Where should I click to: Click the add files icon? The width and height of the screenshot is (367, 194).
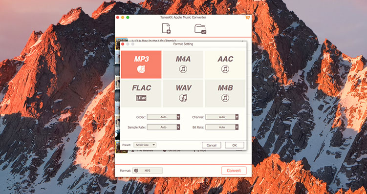(x=167, y=28)
